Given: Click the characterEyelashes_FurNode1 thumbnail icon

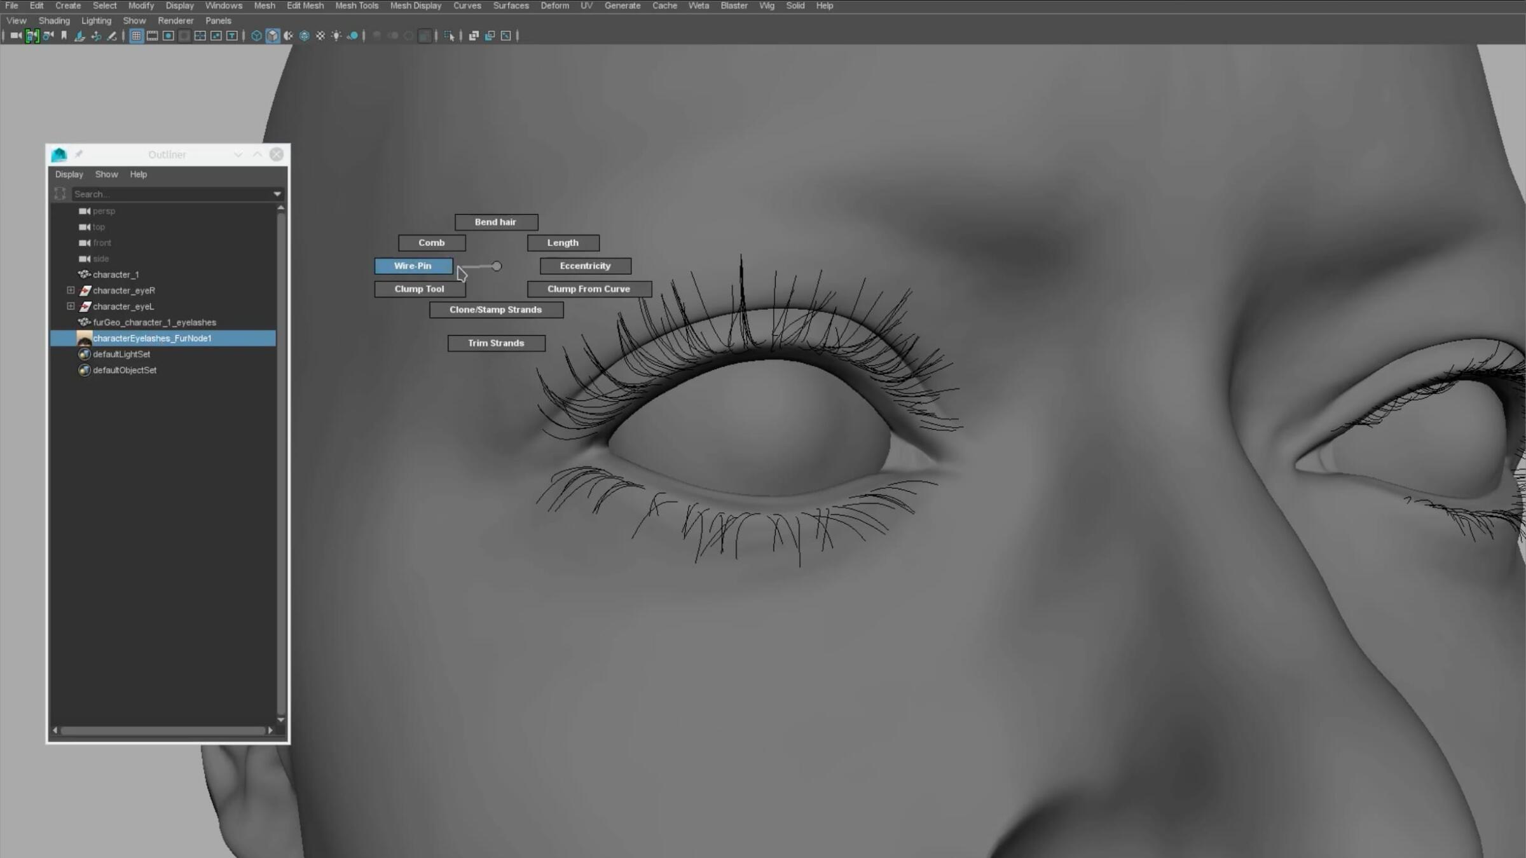Looking at the screenshot, I should [x=84, y=338].
